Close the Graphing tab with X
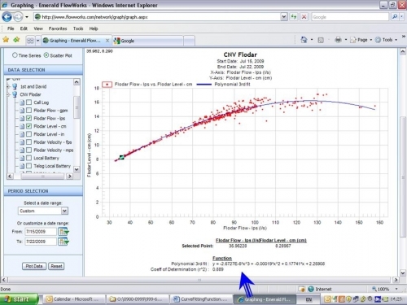 coord(107,41)
